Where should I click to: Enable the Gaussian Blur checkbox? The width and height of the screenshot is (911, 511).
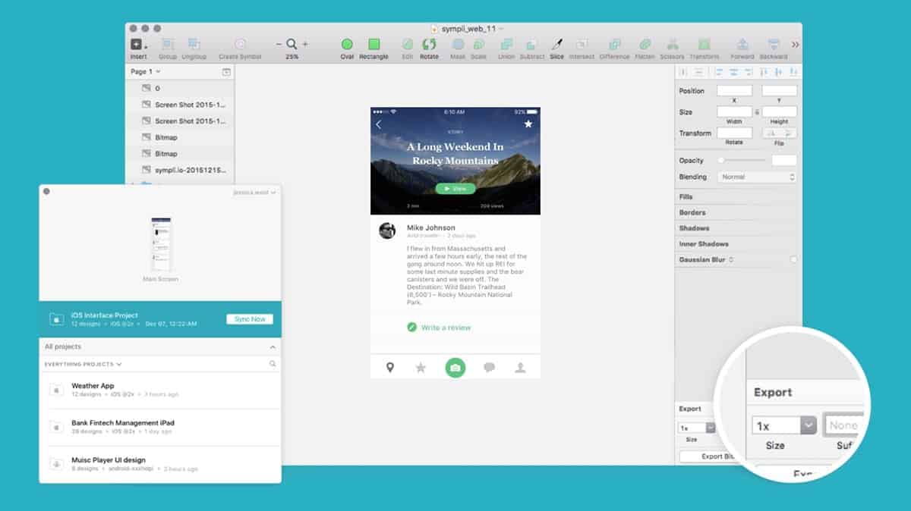793,259
